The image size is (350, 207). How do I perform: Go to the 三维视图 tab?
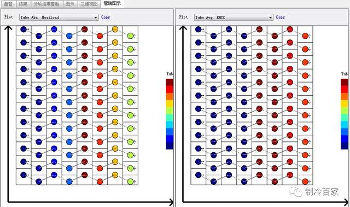click(89, 4)
